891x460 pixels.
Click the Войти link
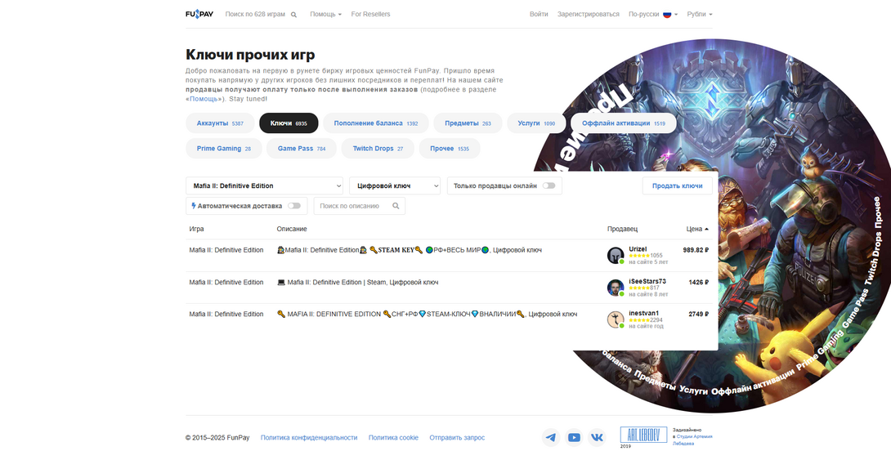click(539, 14)
